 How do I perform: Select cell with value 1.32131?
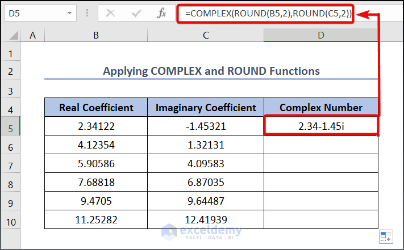click(206, 145)
